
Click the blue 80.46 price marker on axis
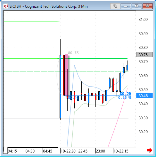pyautogui.click(x=144, y=96)
